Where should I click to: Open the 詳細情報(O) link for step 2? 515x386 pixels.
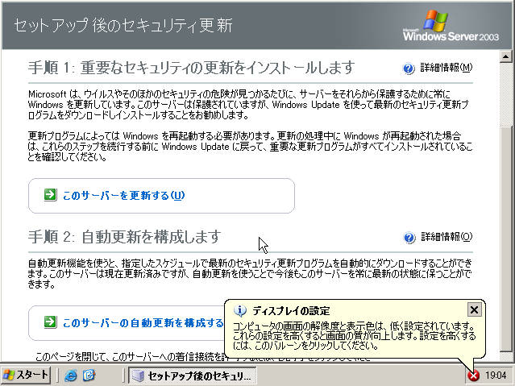pyautogui.click(x=446, y=237)
